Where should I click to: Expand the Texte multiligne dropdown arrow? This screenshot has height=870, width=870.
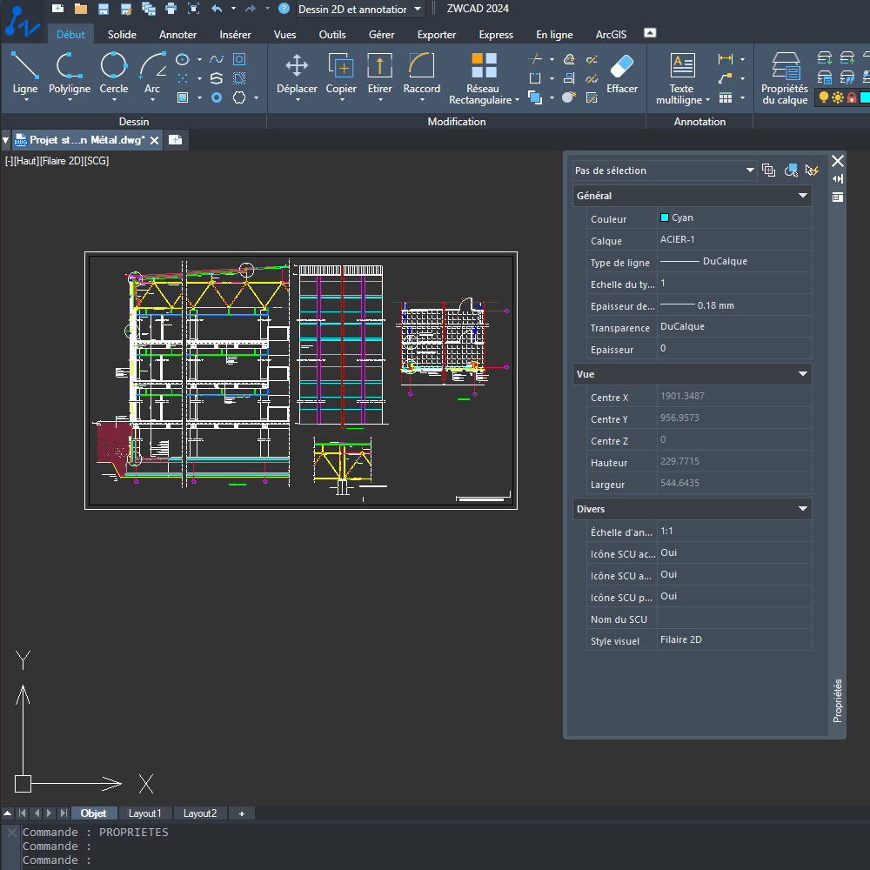(x=707, y=100)
